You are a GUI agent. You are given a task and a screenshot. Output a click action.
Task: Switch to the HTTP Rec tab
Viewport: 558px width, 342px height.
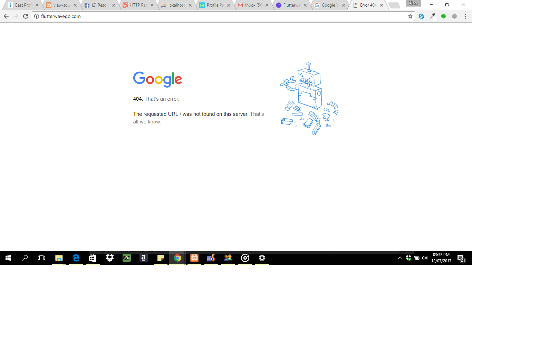(138, 5)
